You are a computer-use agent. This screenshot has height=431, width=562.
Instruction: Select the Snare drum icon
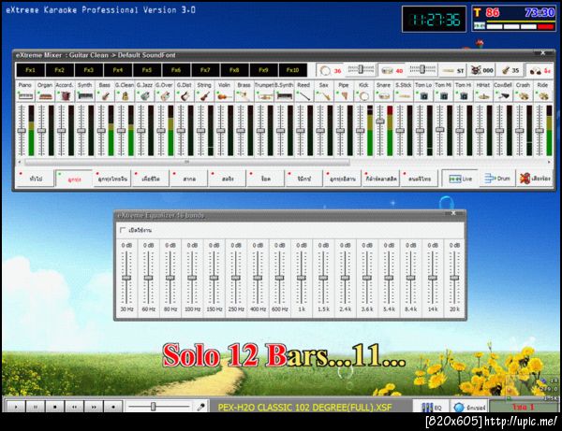pos(384,95)
